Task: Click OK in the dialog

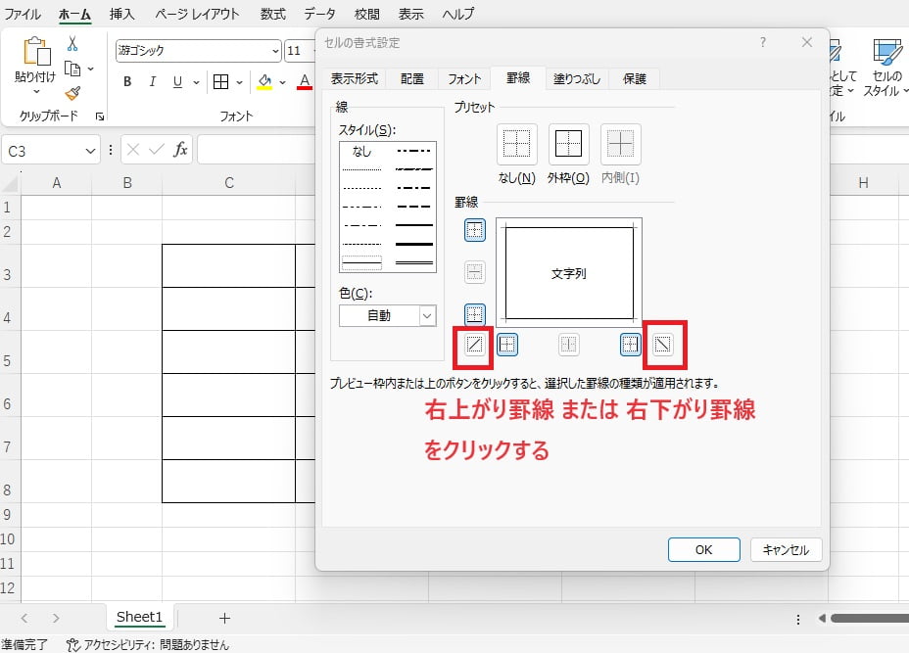Action: (703, 549)
